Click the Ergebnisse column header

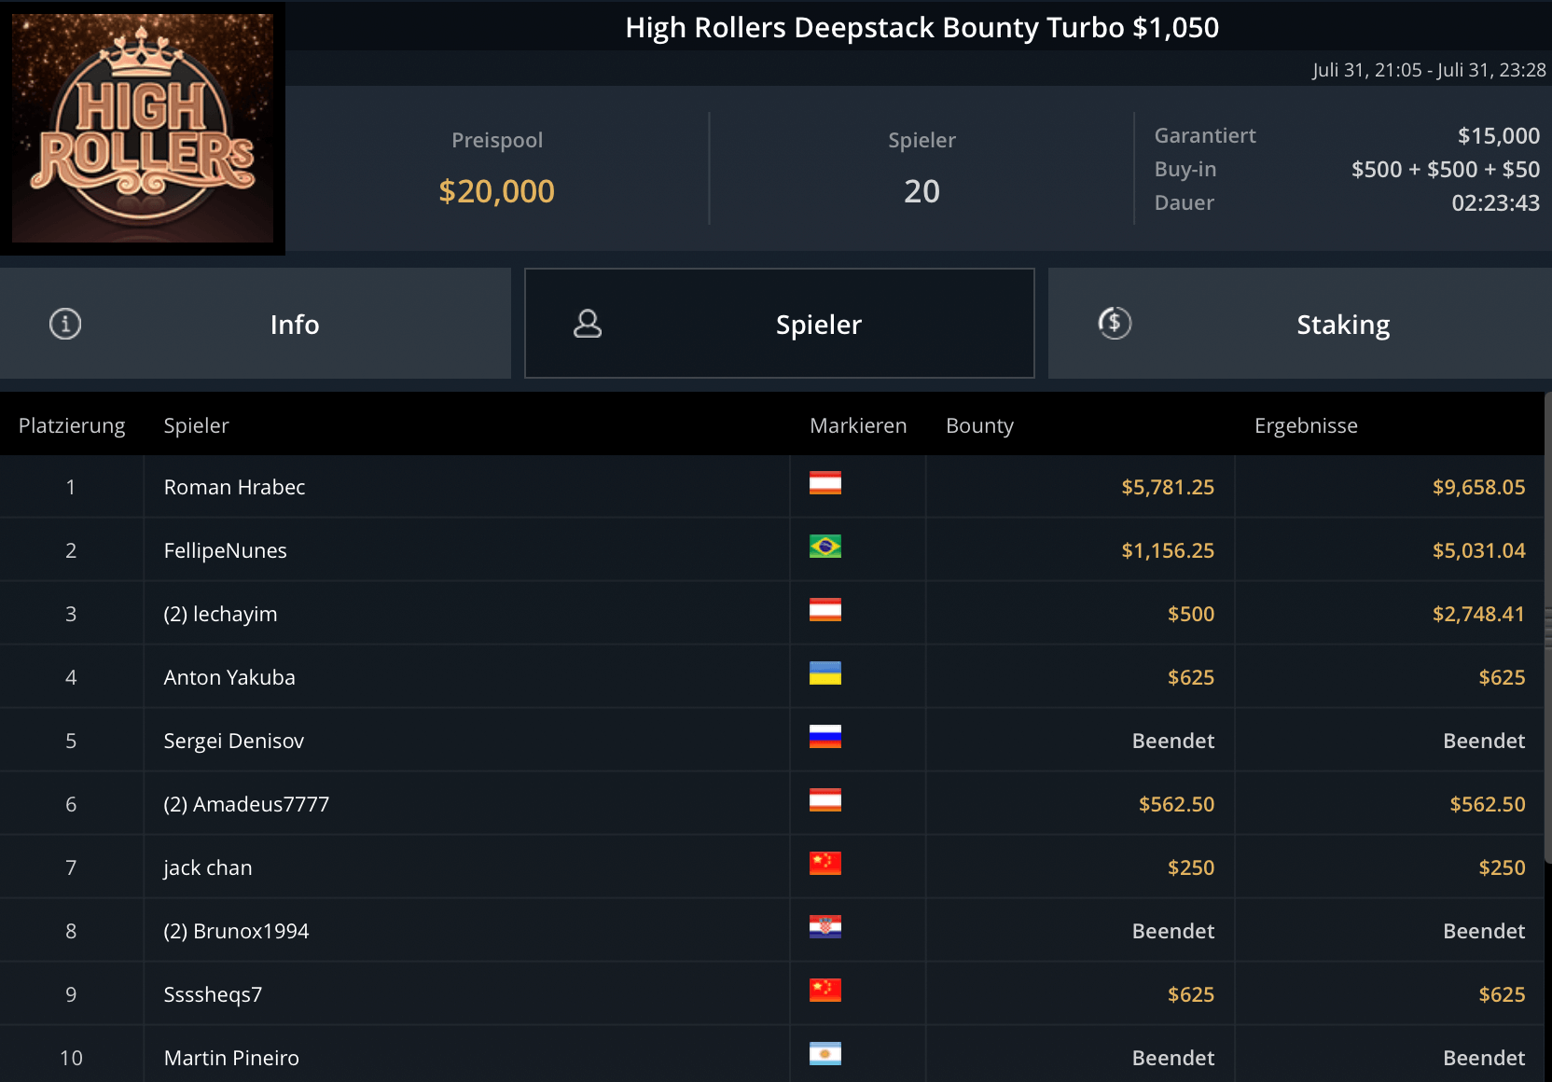(x=1305, y=425)
